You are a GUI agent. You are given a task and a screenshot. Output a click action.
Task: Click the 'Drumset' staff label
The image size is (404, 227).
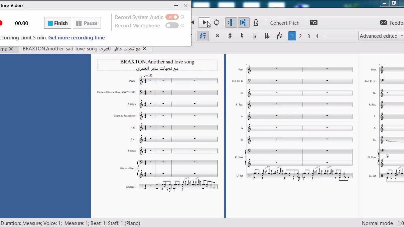pos(131,187)
